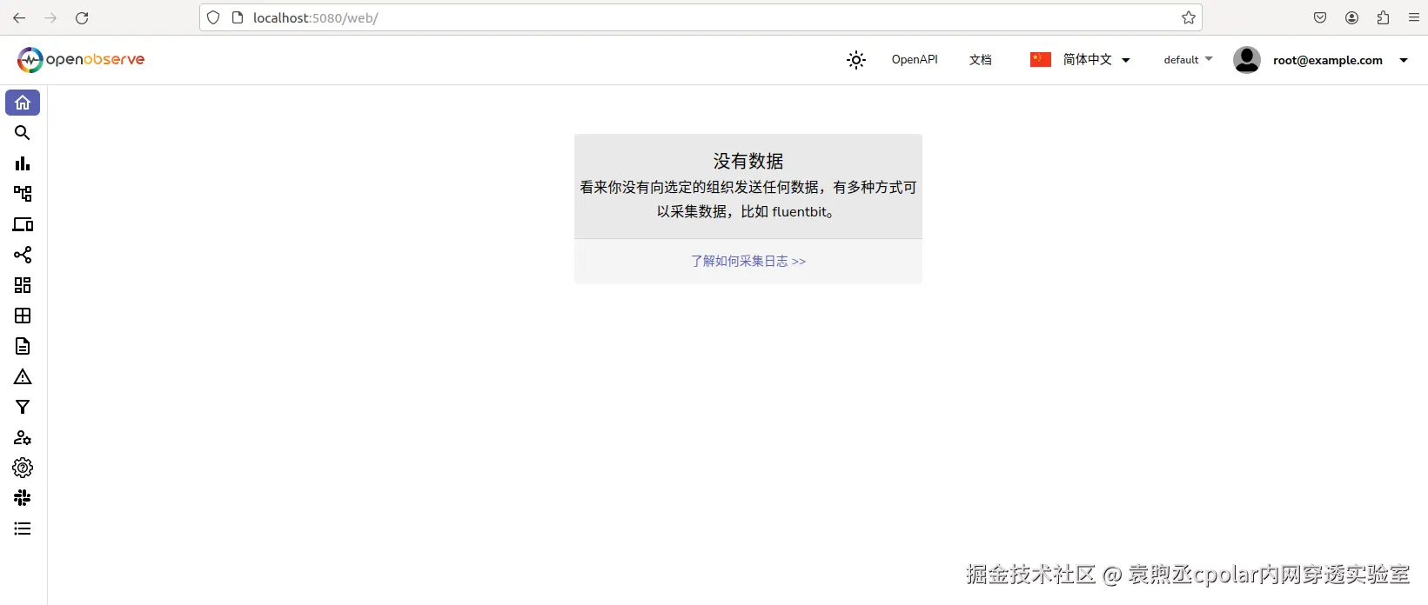Click the 了解如何采集日志 link
This screenshot has height=605, width=1428.
coord(748,261)
